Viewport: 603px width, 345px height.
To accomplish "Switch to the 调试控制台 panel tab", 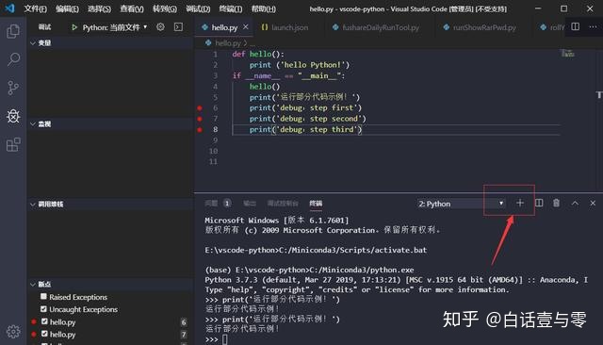I will click(283, 203).
